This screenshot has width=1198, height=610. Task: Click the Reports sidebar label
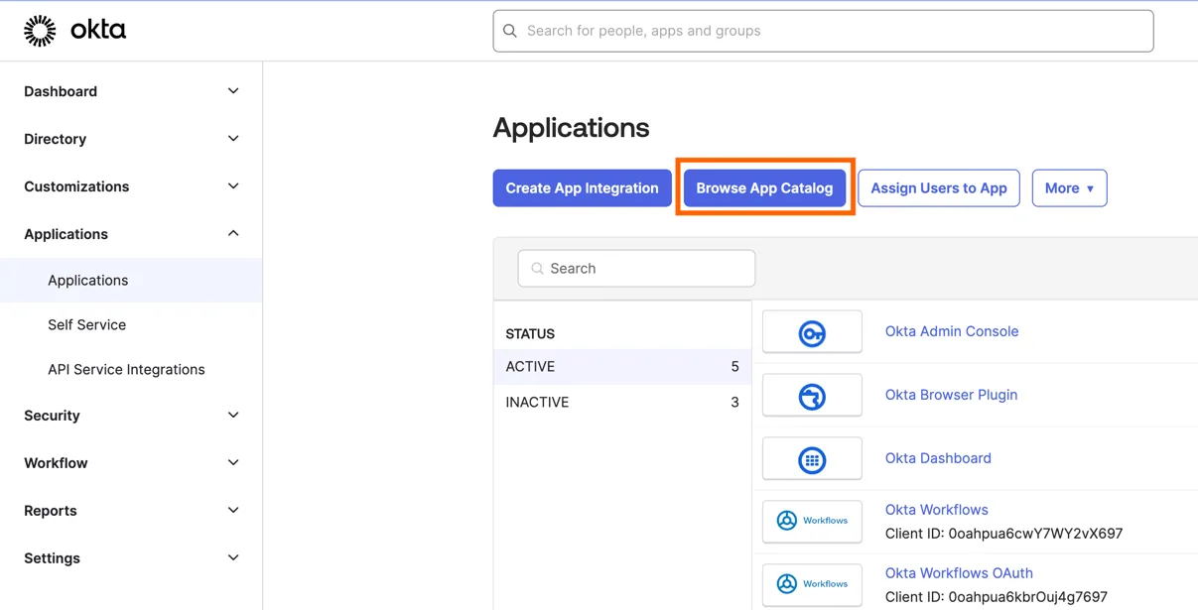click(50, 511)
